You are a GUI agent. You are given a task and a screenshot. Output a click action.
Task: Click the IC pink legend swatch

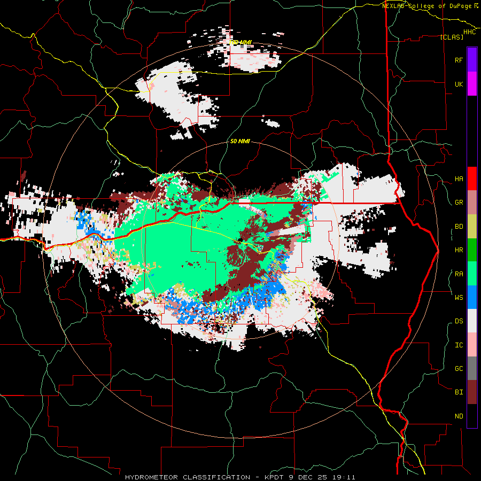click(x=472, y=345)
